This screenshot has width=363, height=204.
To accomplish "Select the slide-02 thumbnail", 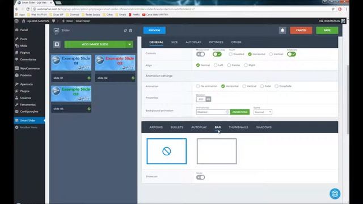I will [115, 63].
